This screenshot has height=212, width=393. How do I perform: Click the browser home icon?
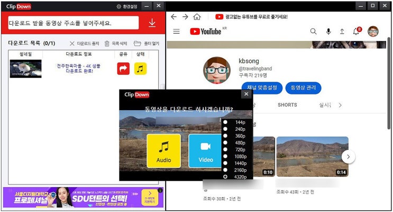197,17
